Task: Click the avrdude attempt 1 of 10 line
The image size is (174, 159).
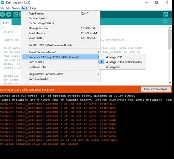Action: click(x=58, y=104)
